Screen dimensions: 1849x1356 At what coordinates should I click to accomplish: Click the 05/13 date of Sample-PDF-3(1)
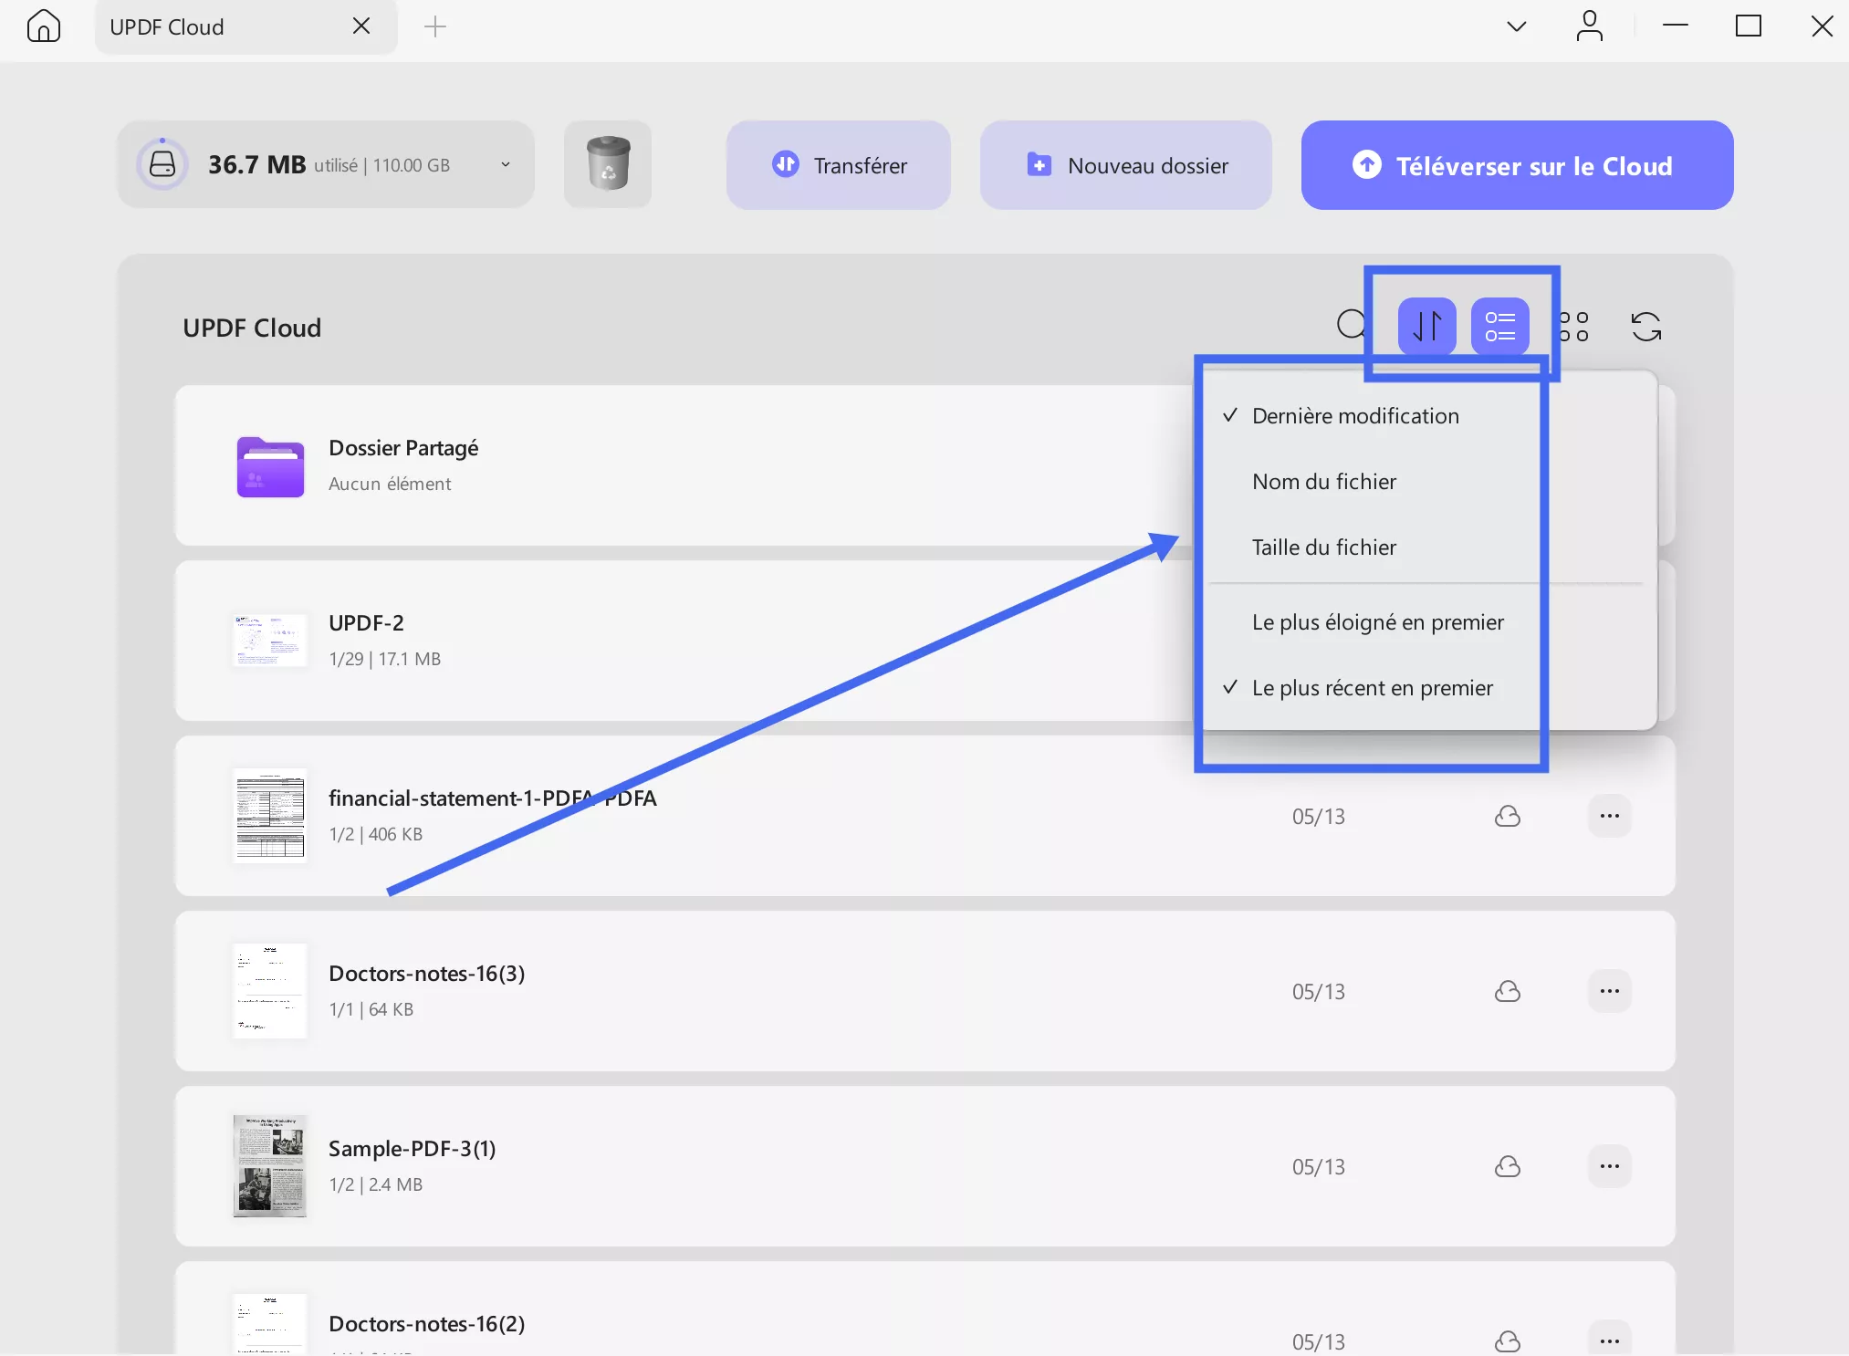(x=1318, y=1167)
